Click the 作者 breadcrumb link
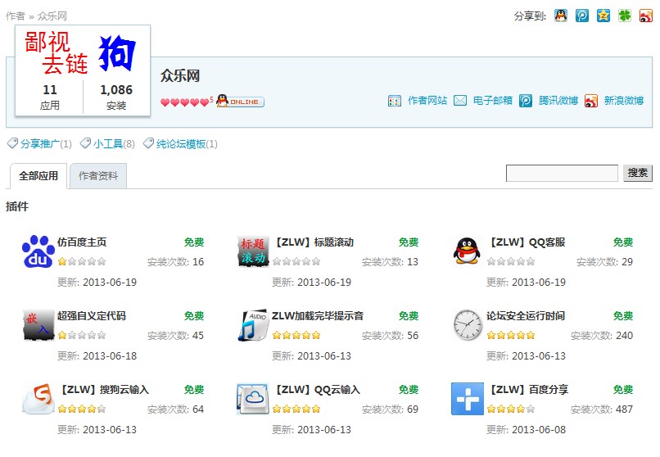The width and height of the screenshot is (660, 457). pos(16,16)
